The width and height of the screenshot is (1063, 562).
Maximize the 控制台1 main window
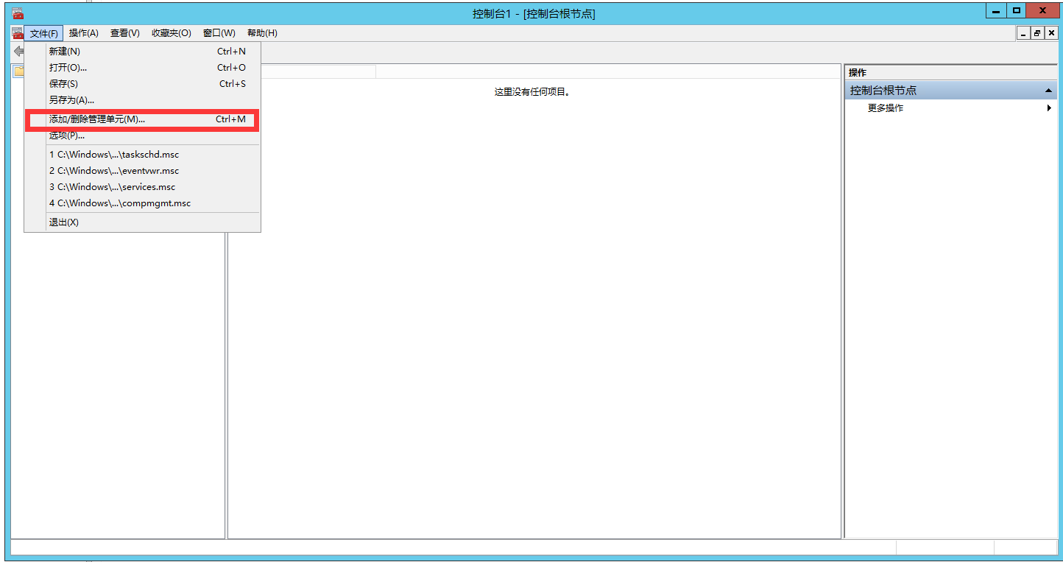(1017, 10)
